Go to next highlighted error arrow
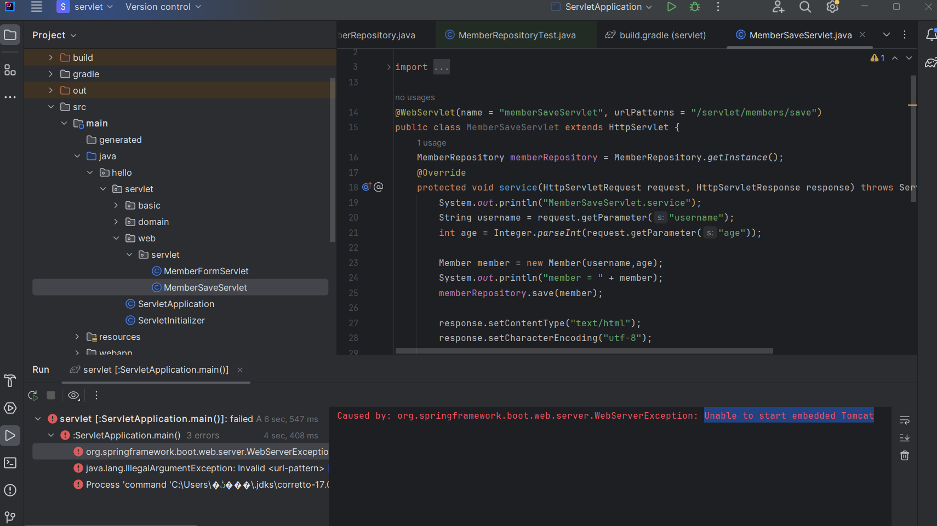The image size is (937, 526). (x=909, y=58)
